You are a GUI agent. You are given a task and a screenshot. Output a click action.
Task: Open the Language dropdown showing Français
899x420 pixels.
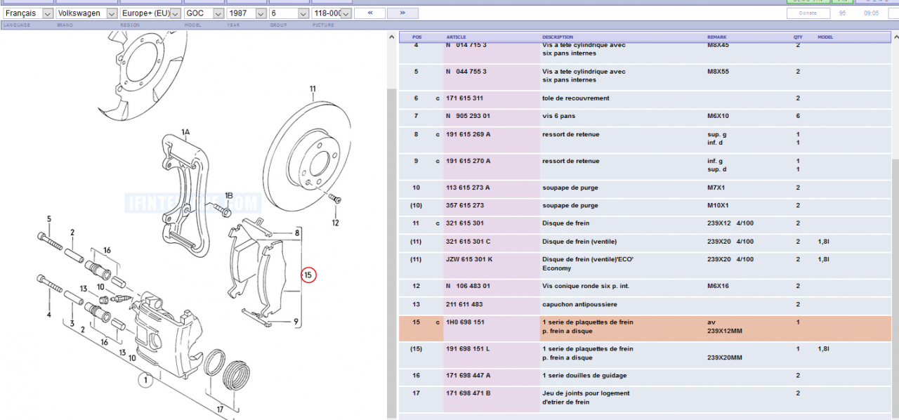click(28, 13)
